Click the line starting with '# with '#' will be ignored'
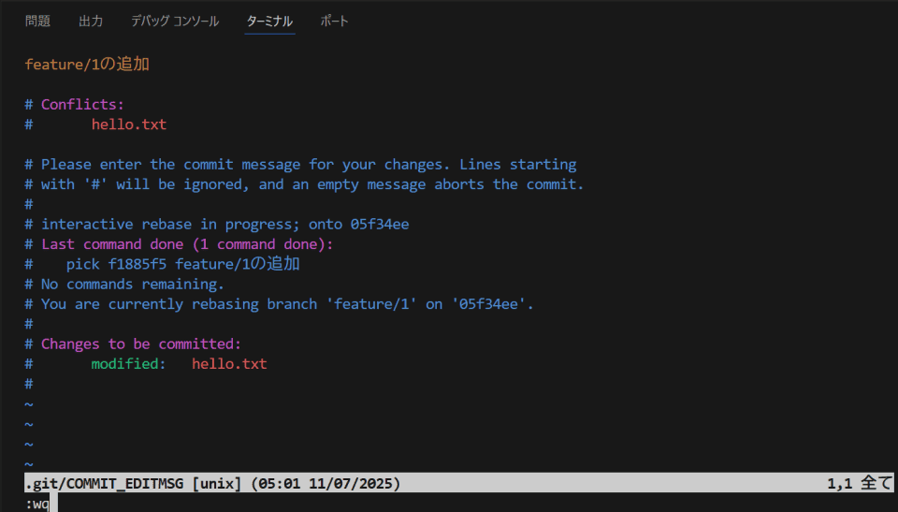 [304, 184]
